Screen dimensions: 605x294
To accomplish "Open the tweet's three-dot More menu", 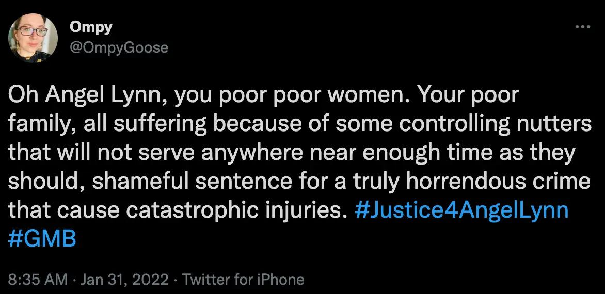I will click(x=582, y=27).
